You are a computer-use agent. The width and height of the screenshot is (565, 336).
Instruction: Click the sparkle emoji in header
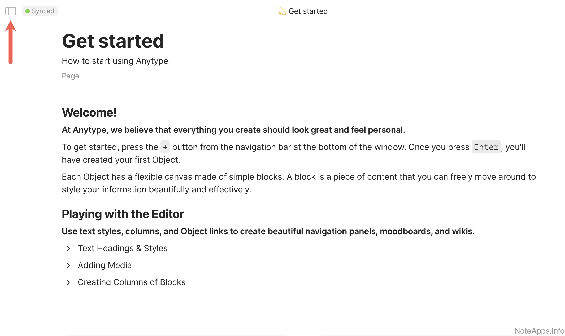[281, 11]
